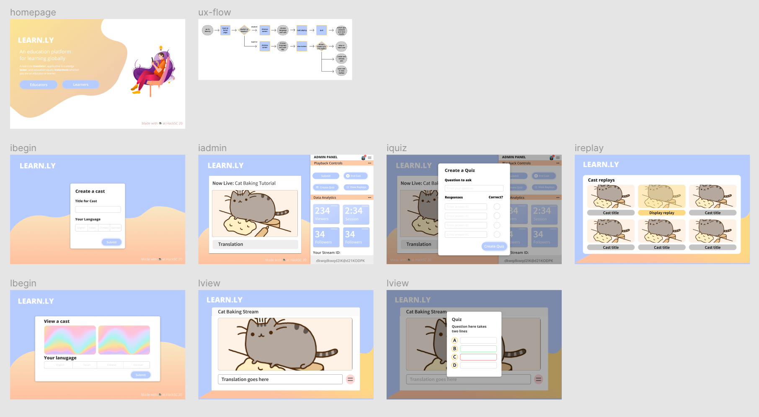Click the 'view screen' box in ux-flow
This screenshot has width=759, height=417.
(x=302, y=46)
